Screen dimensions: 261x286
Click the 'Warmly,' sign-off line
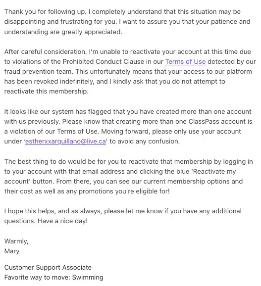click(x=16, y=241)
